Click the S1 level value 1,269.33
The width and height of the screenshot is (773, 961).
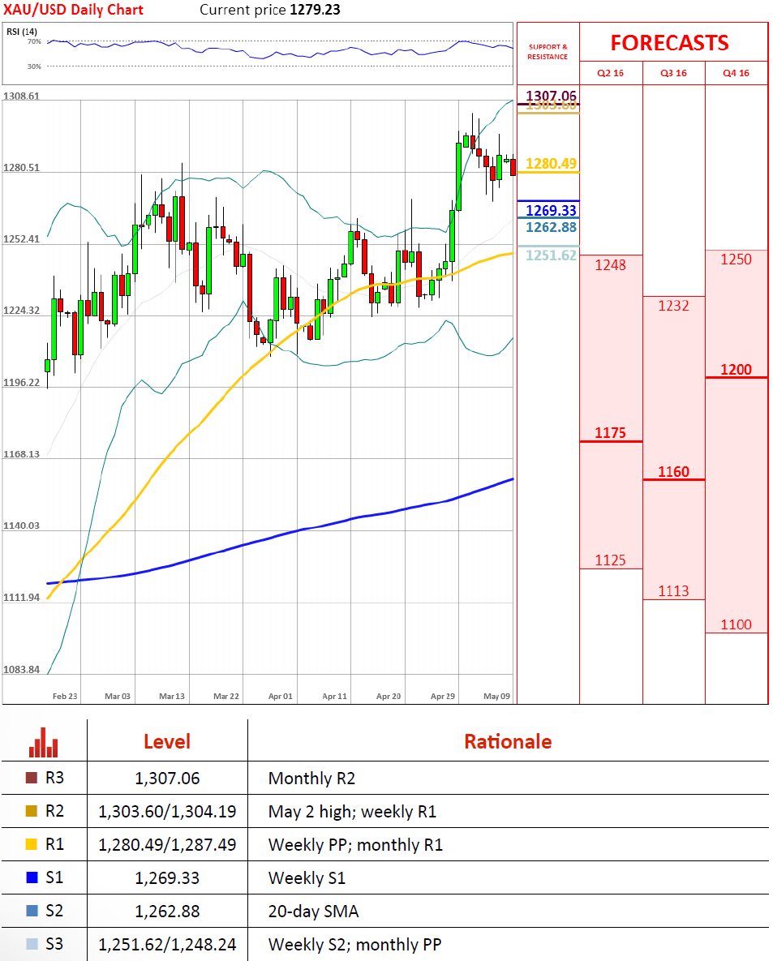pyautogui.click(x=167, y=877)
